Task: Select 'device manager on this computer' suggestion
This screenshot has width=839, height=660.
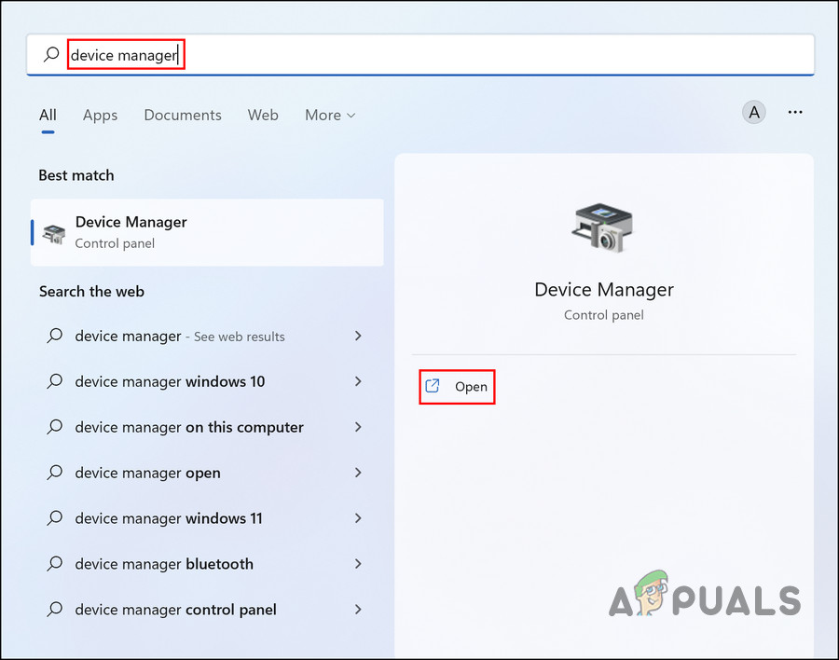Action: pyautogui.click(x=207, y=427)
